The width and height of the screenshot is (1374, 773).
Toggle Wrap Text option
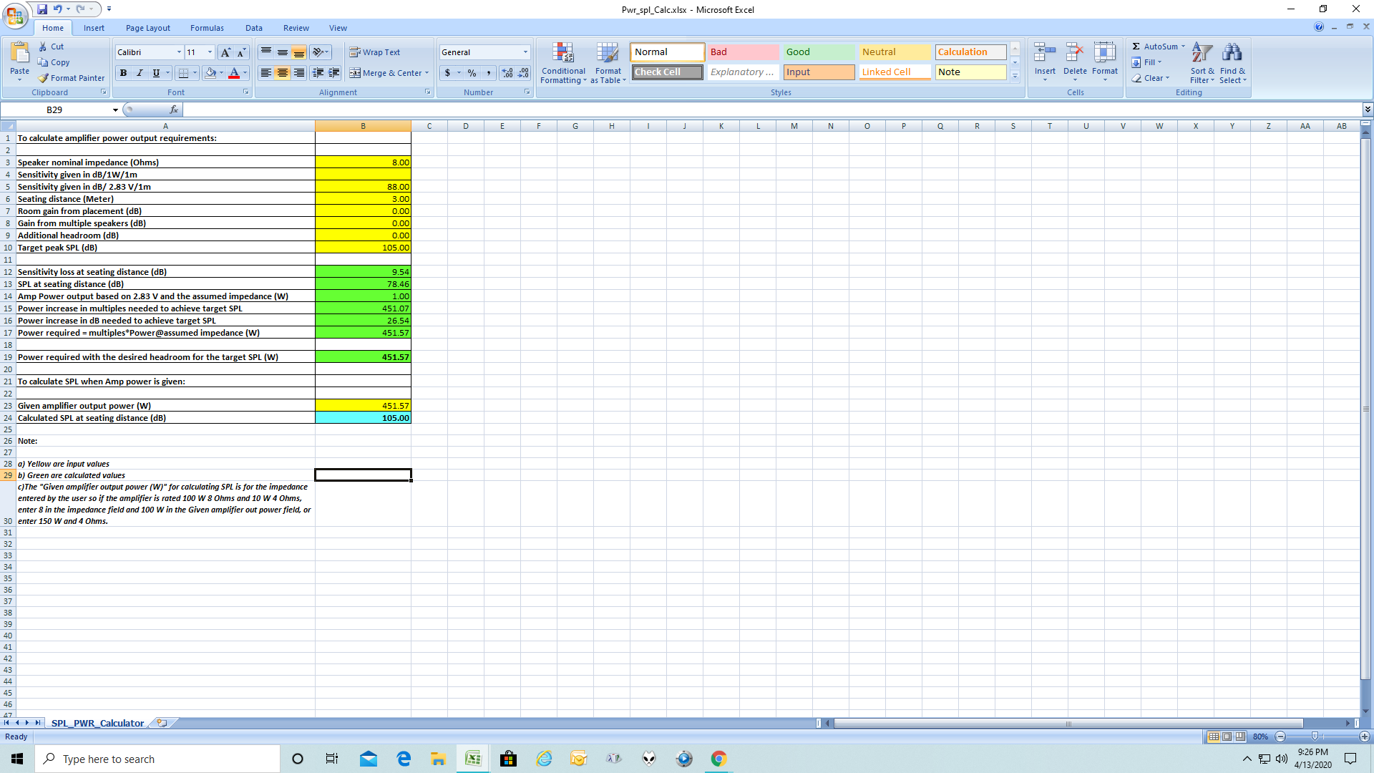(x=375, y=52)
